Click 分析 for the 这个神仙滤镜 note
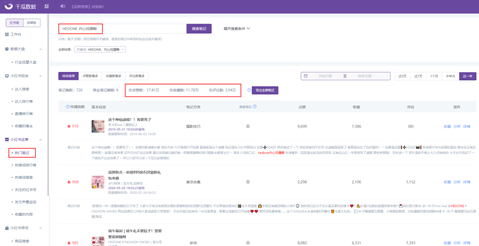 pyautogui.click(x=457, y=127)
